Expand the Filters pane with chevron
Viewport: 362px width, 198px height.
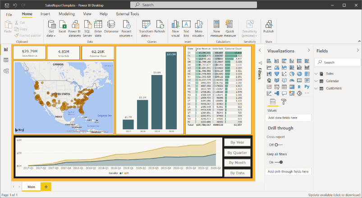pyautogui.click(x=260, y=50)
